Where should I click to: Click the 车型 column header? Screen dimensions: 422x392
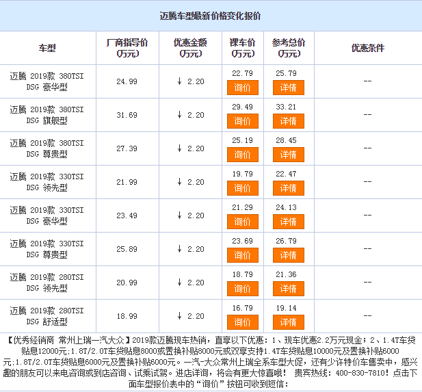click(x=47, y=48)
